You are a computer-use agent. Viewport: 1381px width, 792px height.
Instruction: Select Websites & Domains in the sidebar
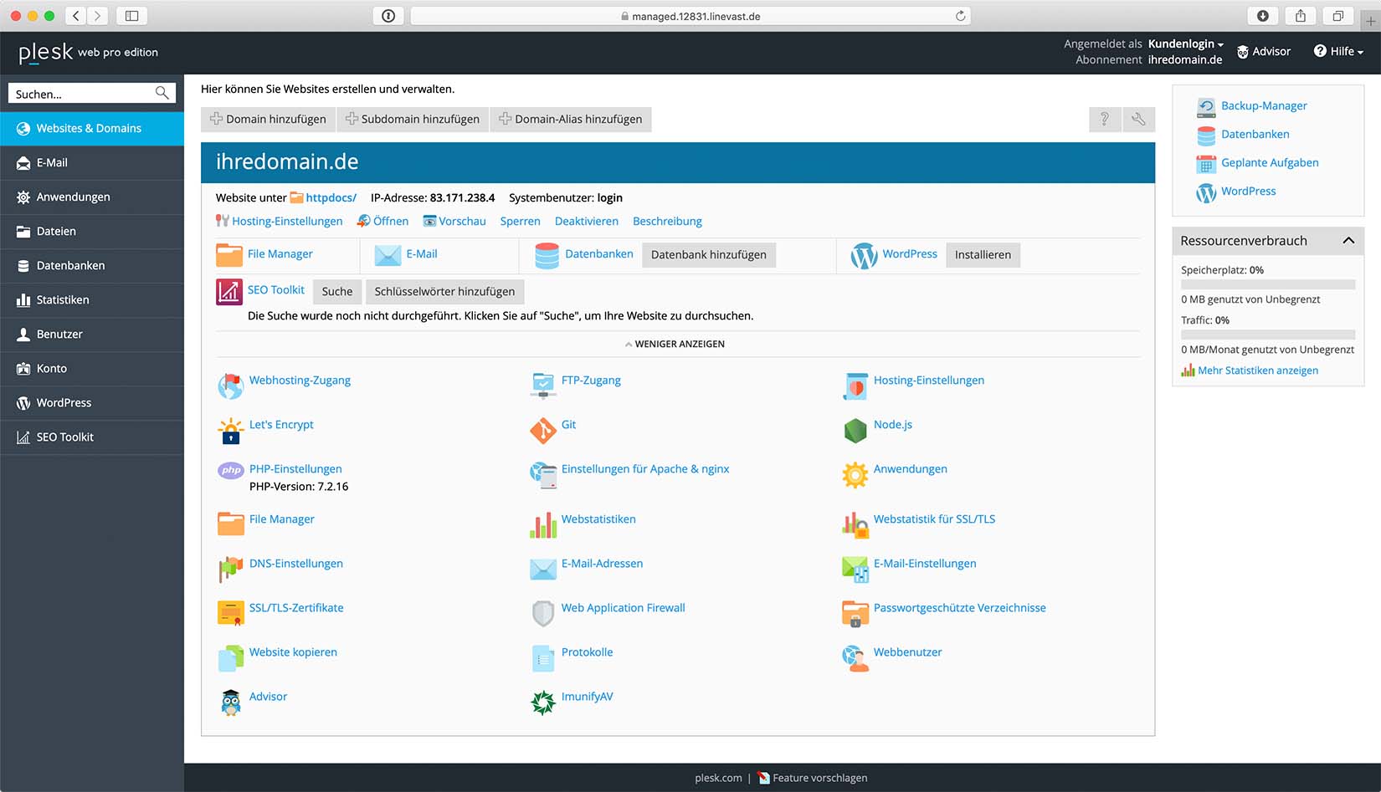tap(92, 128)
